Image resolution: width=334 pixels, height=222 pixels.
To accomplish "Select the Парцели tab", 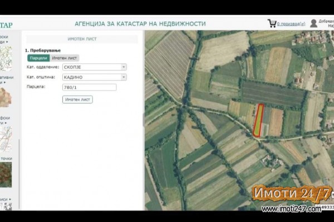I will 38,58.
